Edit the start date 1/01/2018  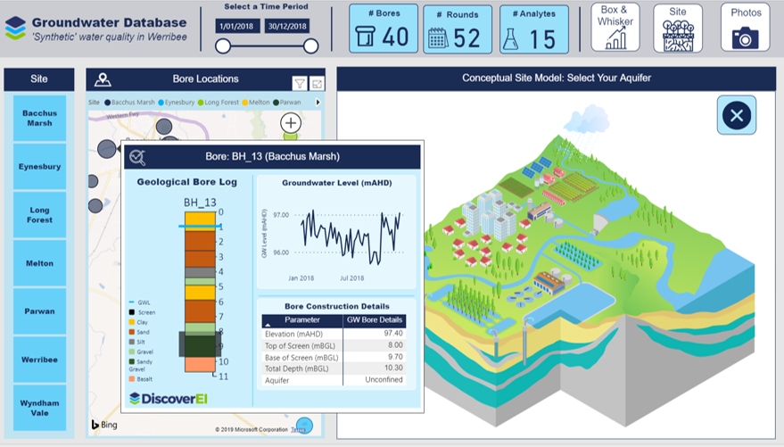click(x=237, y=26)
